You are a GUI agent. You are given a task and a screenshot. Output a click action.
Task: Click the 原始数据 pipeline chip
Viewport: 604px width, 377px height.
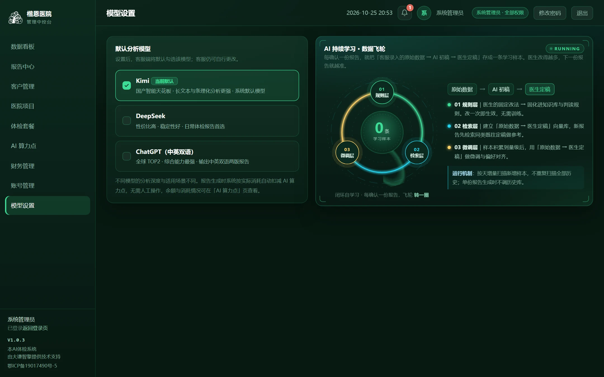pos(462,89)
